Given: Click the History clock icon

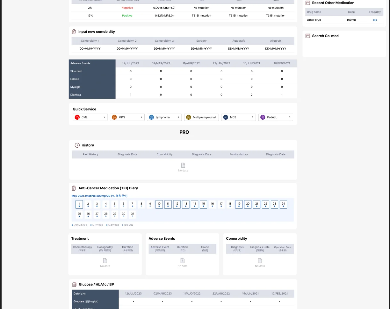Looking at the screenshot, I should point(77,145).
